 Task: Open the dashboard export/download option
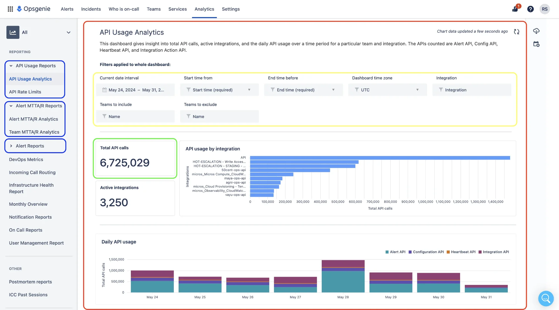[536, 31]
